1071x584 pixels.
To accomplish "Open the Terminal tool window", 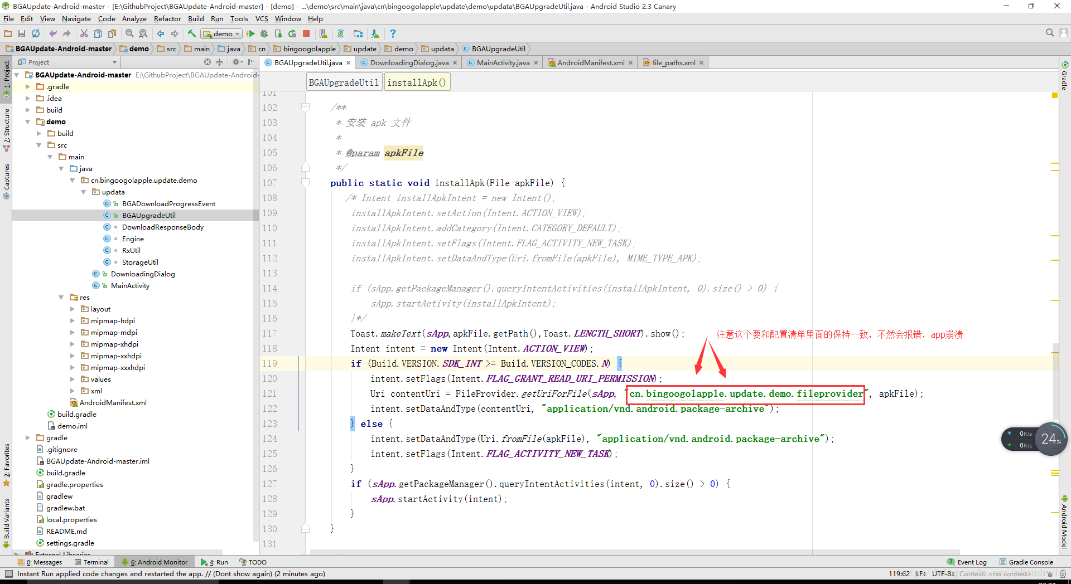I will tap(91, 562).
